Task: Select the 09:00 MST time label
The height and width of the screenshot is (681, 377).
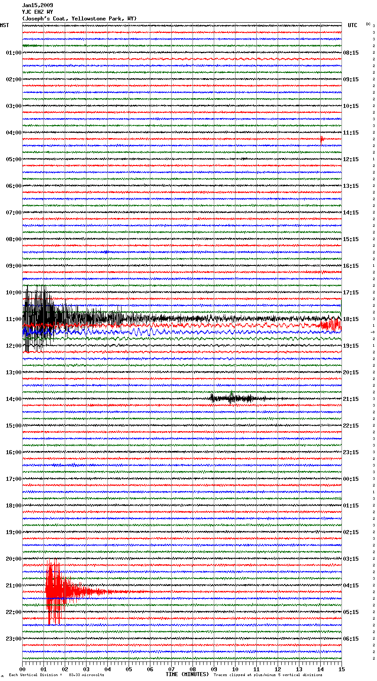Action: pyautogui.click(x=14, y=266)
